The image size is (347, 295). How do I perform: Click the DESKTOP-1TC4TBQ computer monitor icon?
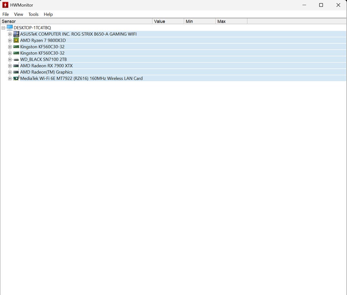(10, 27)
